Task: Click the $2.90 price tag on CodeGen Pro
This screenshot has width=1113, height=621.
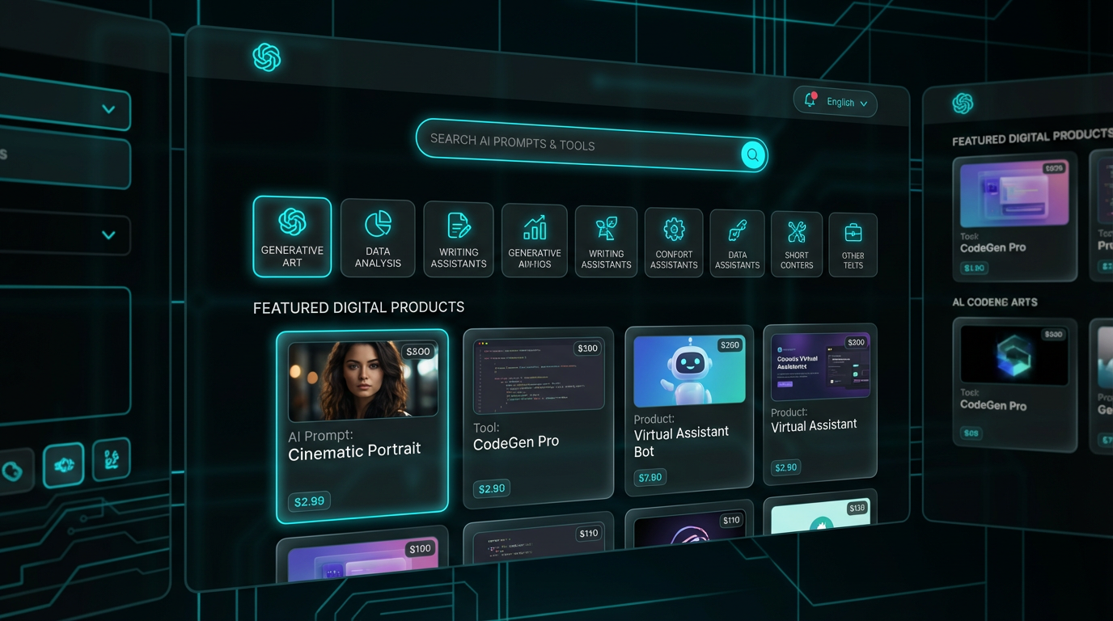Action: point(492,488)
